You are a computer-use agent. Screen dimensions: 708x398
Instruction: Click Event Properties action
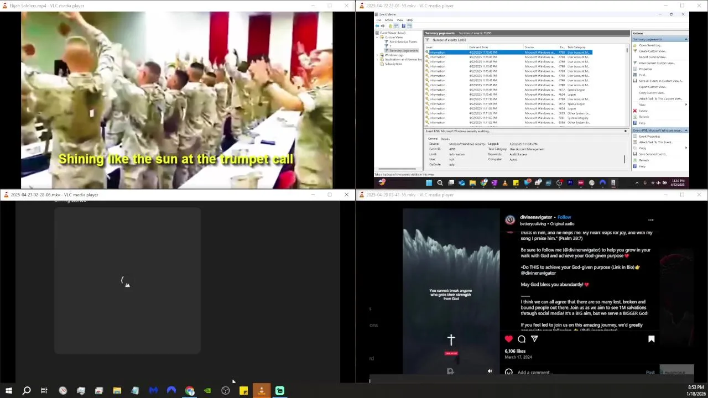coord(649,136)
